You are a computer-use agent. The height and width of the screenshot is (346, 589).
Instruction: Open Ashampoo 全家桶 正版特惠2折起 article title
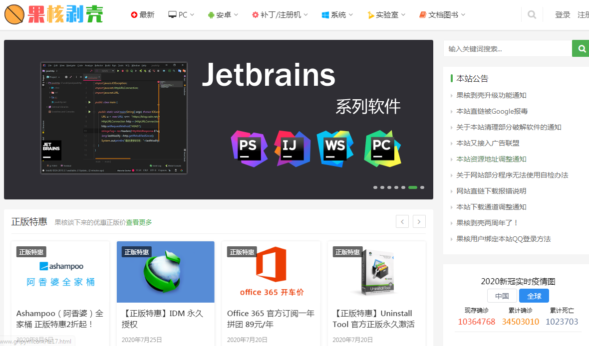click(60, 319)
